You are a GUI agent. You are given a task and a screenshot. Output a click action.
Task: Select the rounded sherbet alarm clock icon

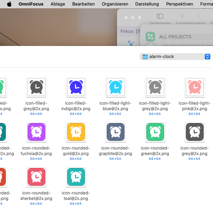(x=36, y=177)
